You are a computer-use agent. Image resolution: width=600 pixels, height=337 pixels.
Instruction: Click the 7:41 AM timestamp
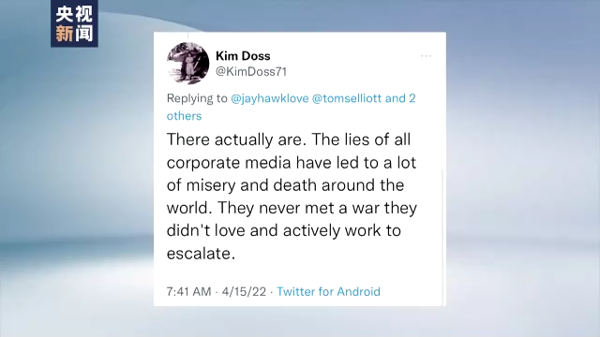(x=188, y=291)
